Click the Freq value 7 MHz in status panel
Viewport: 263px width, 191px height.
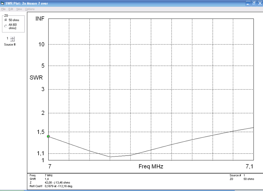click(49, 175)
